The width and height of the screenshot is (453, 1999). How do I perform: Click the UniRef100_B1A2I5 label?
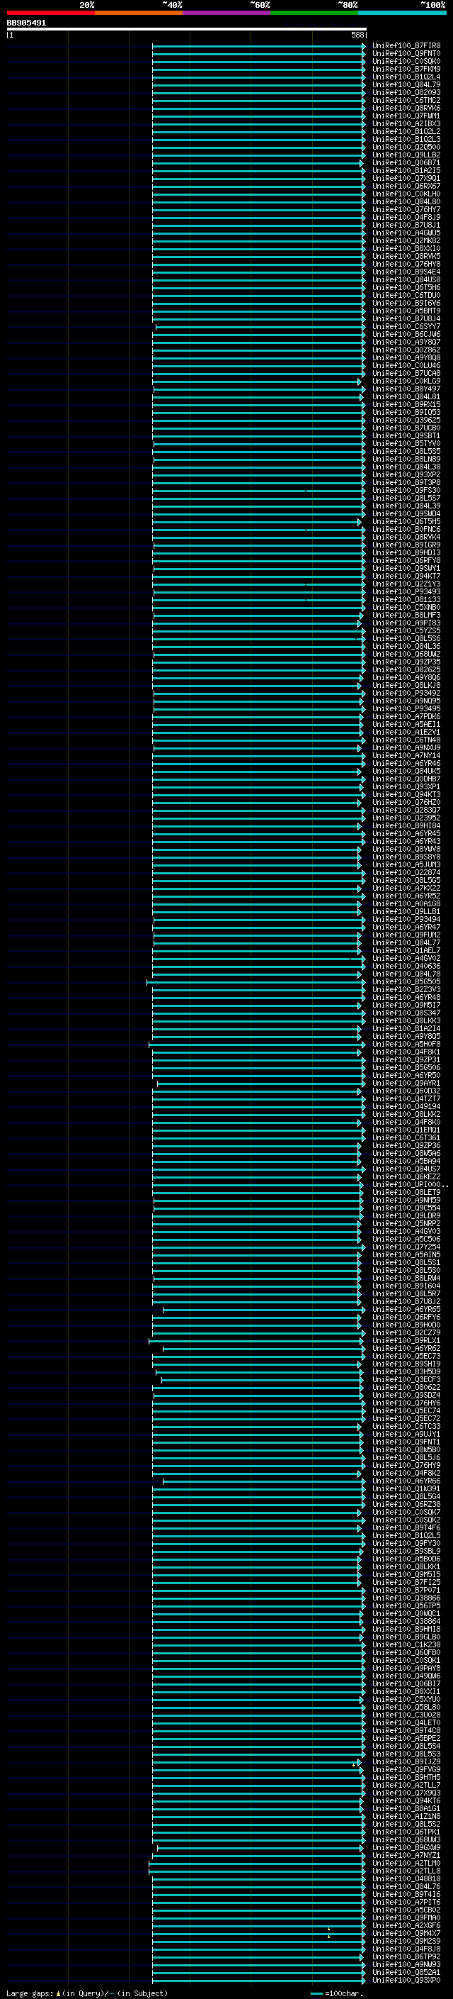coord(406,171)
